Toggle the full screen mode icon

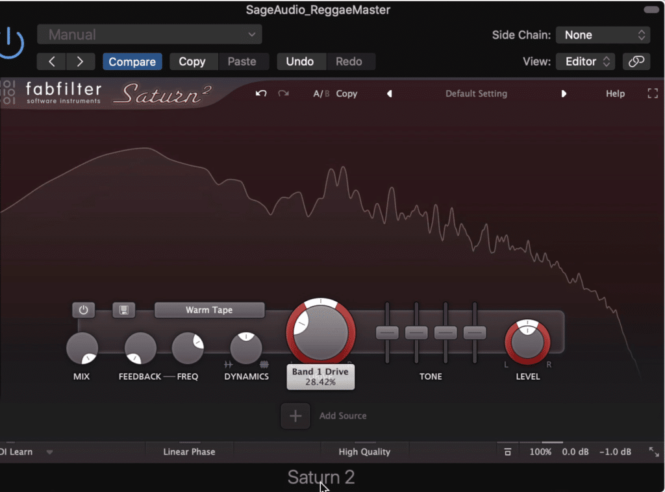[653, 93]
